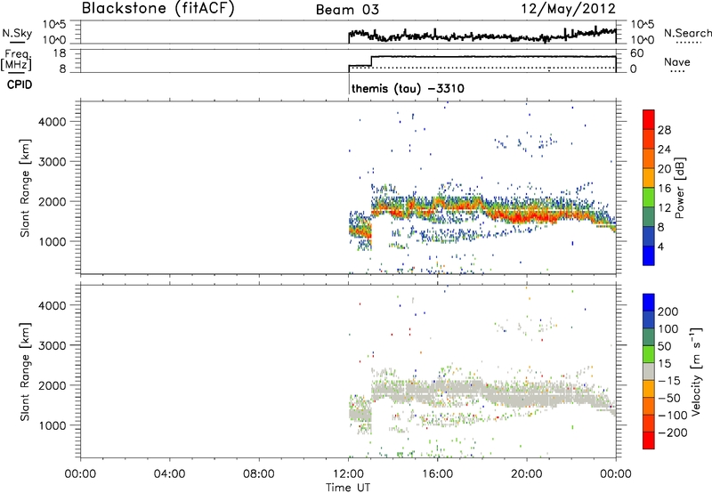Click the "Slant Range [km]" label of power panel
The height and width of the screenshot is (493, 712).
[x=25, y=188]
